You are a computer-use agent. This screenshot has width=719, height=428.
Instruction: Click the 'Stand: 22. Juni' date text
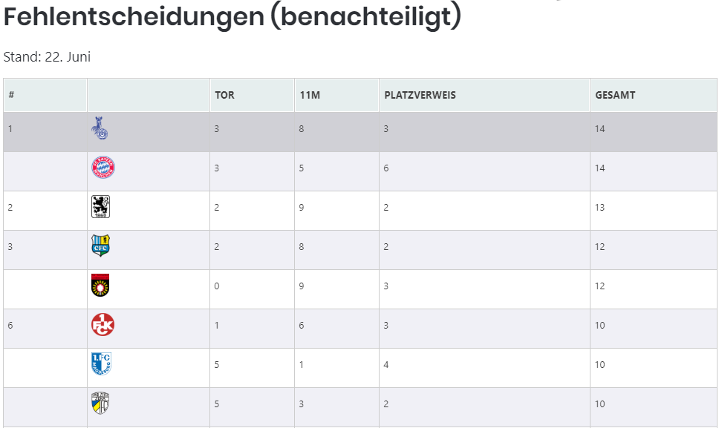[47, 57]
